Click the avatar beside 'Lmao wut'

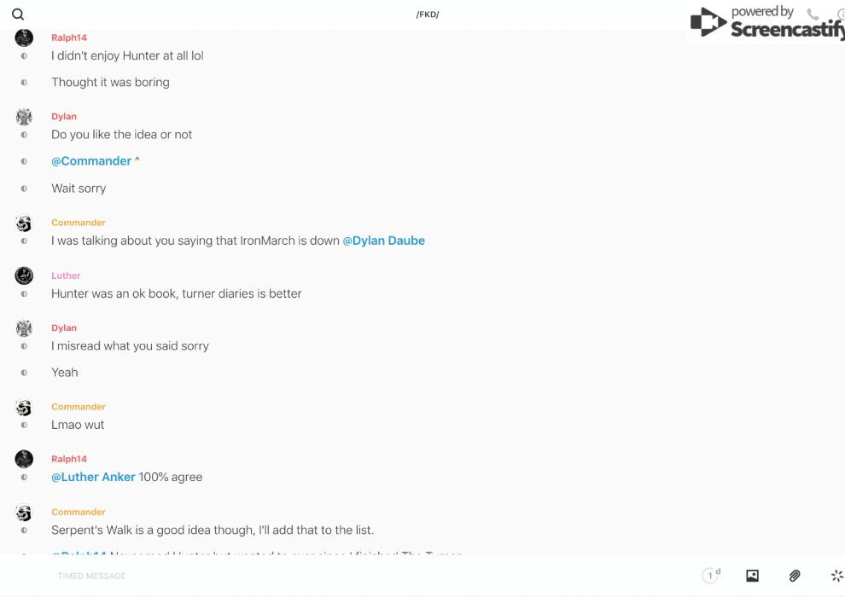24,408
